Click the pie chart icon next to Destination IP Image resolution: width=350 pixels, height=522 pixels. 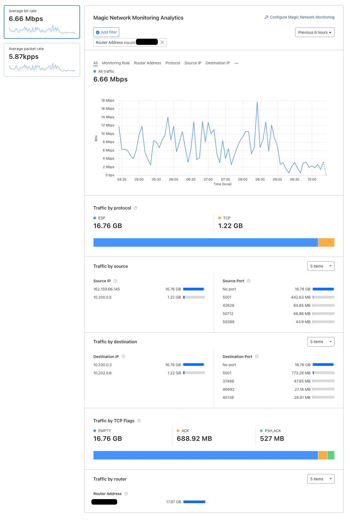click(123, 356)
